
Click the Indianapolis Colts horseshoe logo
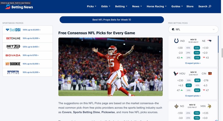176,41
